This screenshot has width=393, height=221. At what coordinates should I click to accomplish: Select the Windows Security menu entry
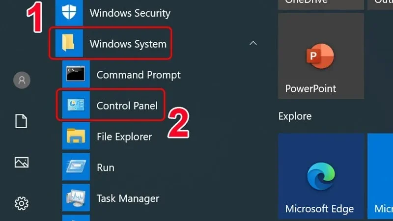tap(130, 13)
